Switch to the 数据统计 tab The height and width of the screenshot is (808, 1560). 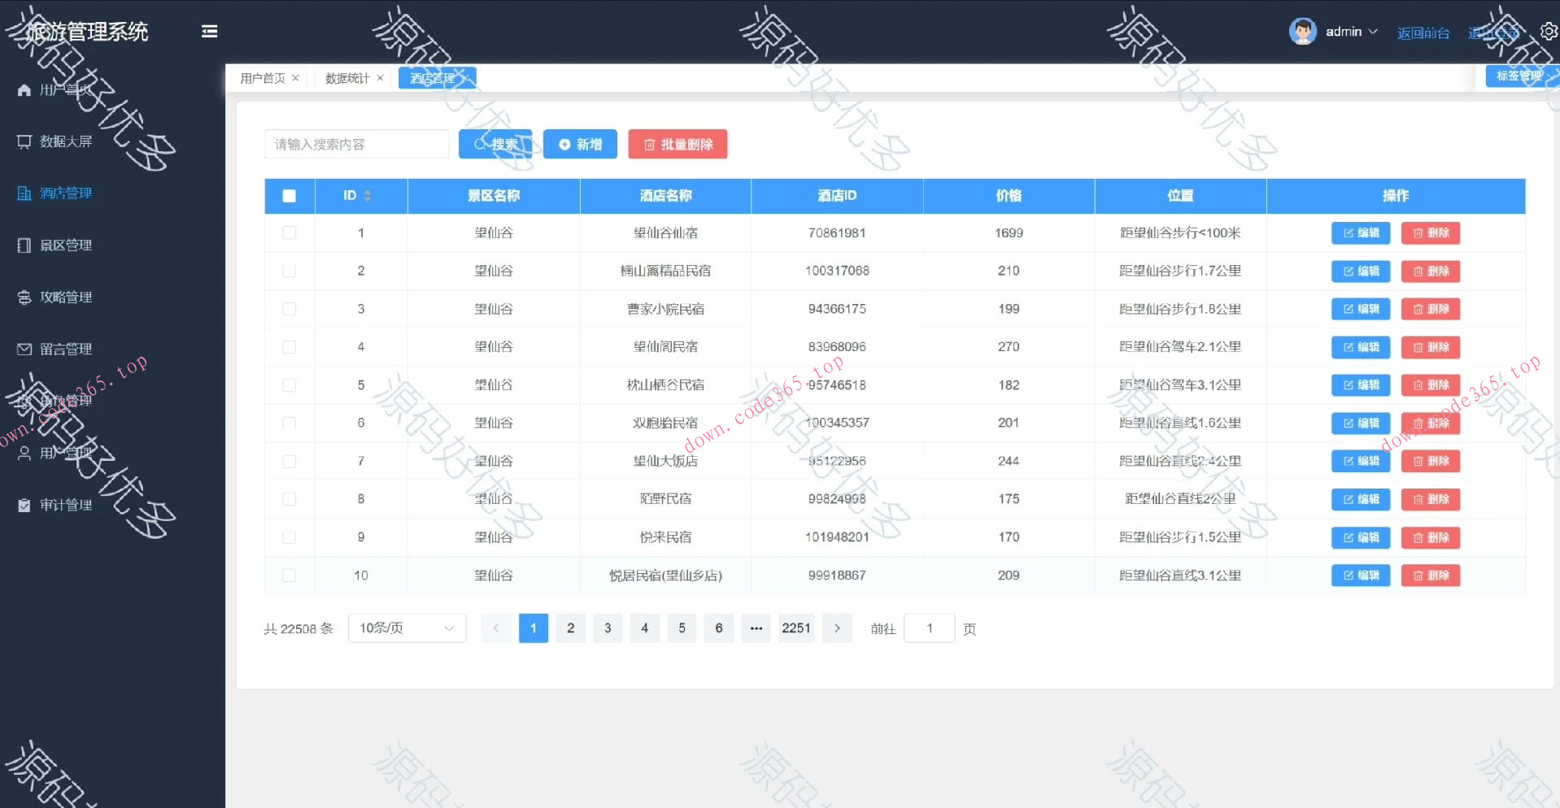(x=346, y=78)
